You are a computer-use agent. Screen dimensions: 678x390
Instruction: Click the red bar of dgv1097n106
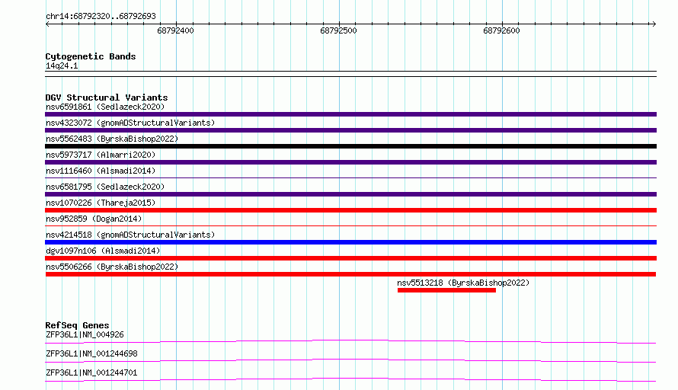click(350, 258)
